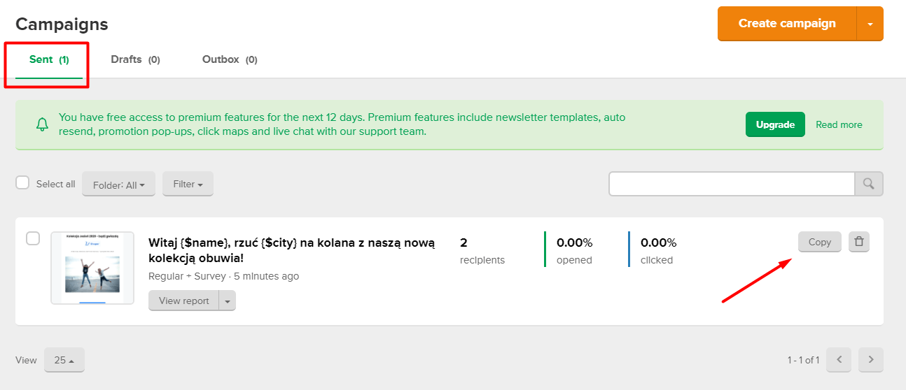
Task: Go to previous page arrow
Action: point(839,360)
